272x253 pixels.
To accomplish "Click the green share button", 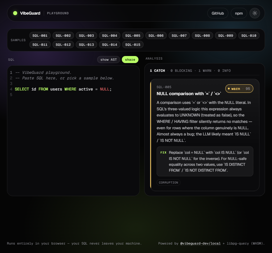I will 130,60.
